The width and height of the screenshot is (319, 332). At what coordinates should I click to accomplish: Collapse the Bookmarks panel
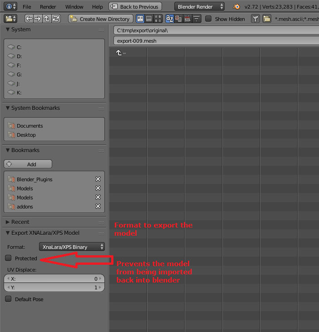pos(8,150)
